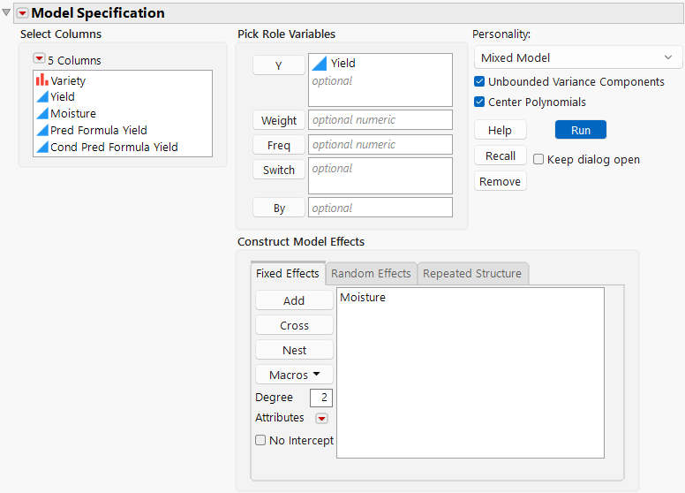The image size is (685, 493).
Task: Toggle the Center Polynomials checkbox
Action: click(480, 102)
